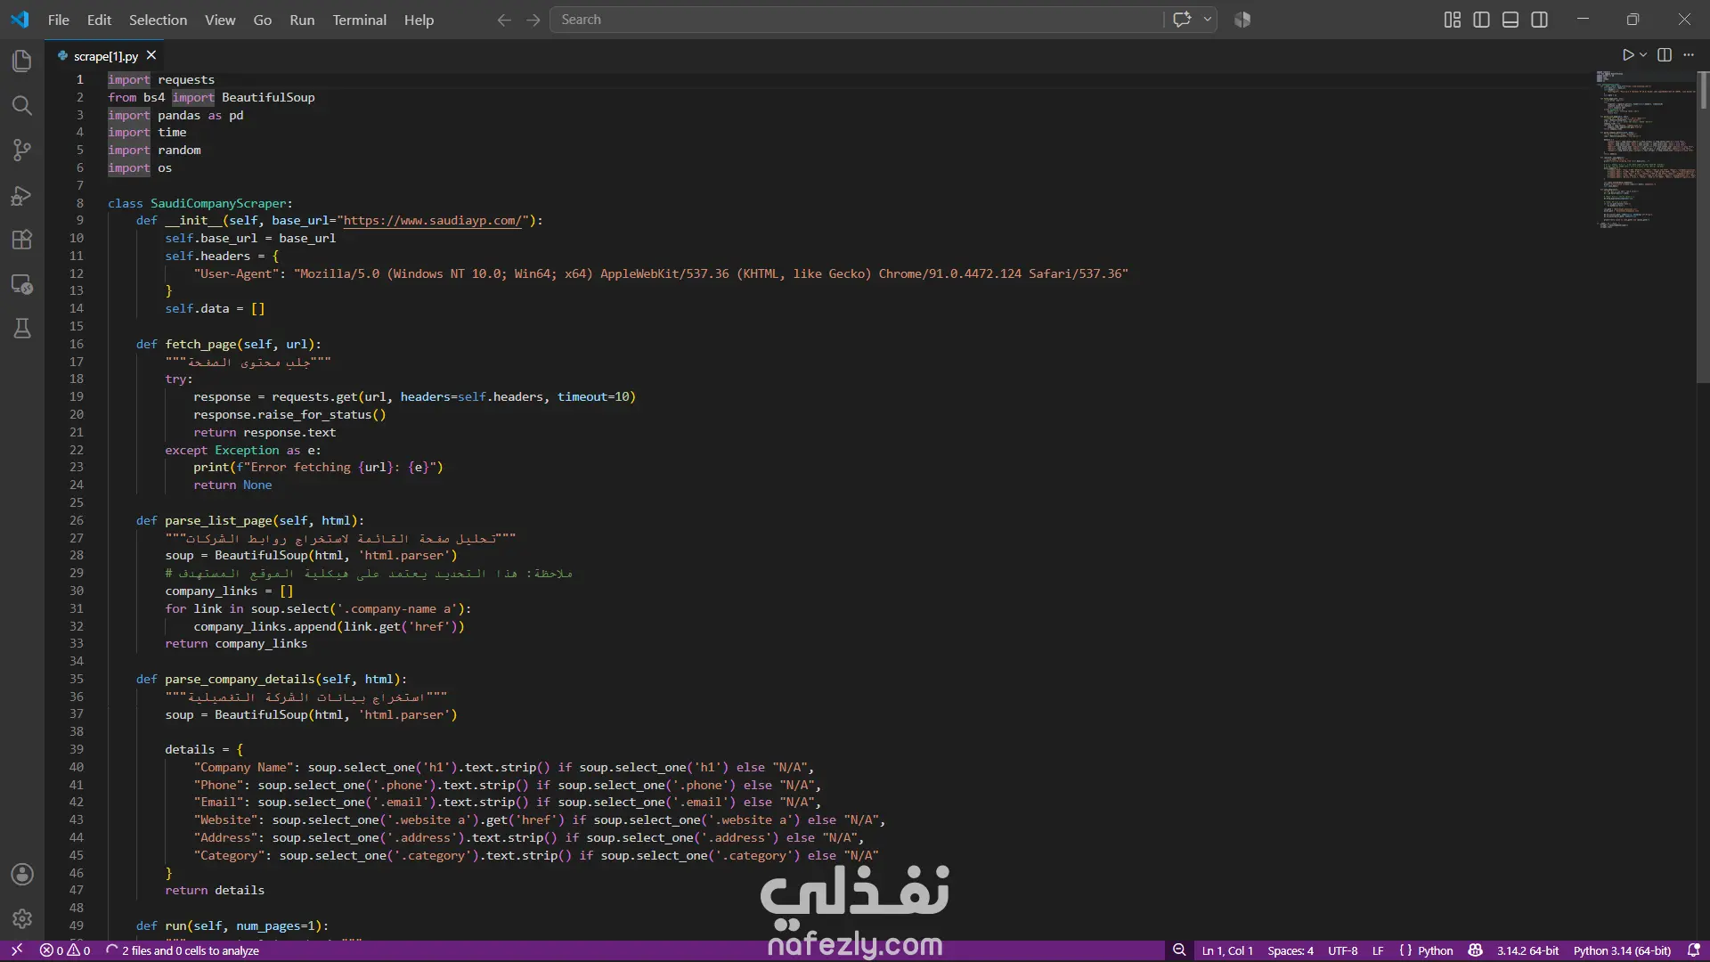Click line number 16 in gutter
Screen dimensions: 1710x962
tap(77, 344)
